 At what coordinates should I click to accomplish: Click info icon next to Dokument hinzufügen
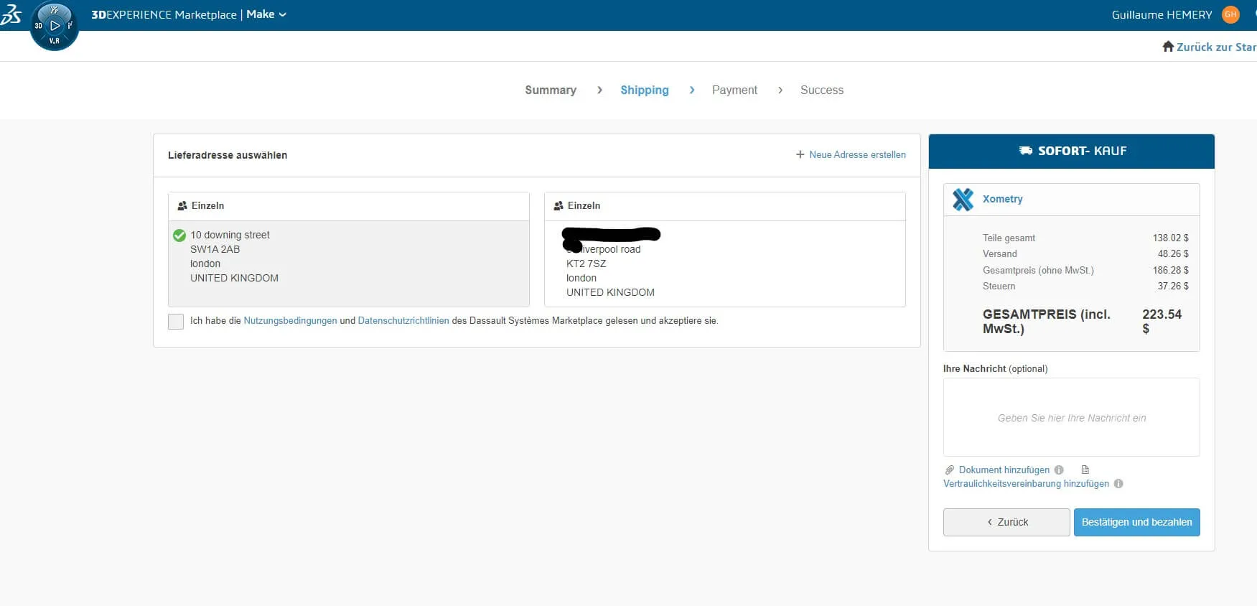pyautogui.click(x=1059, y=470)
